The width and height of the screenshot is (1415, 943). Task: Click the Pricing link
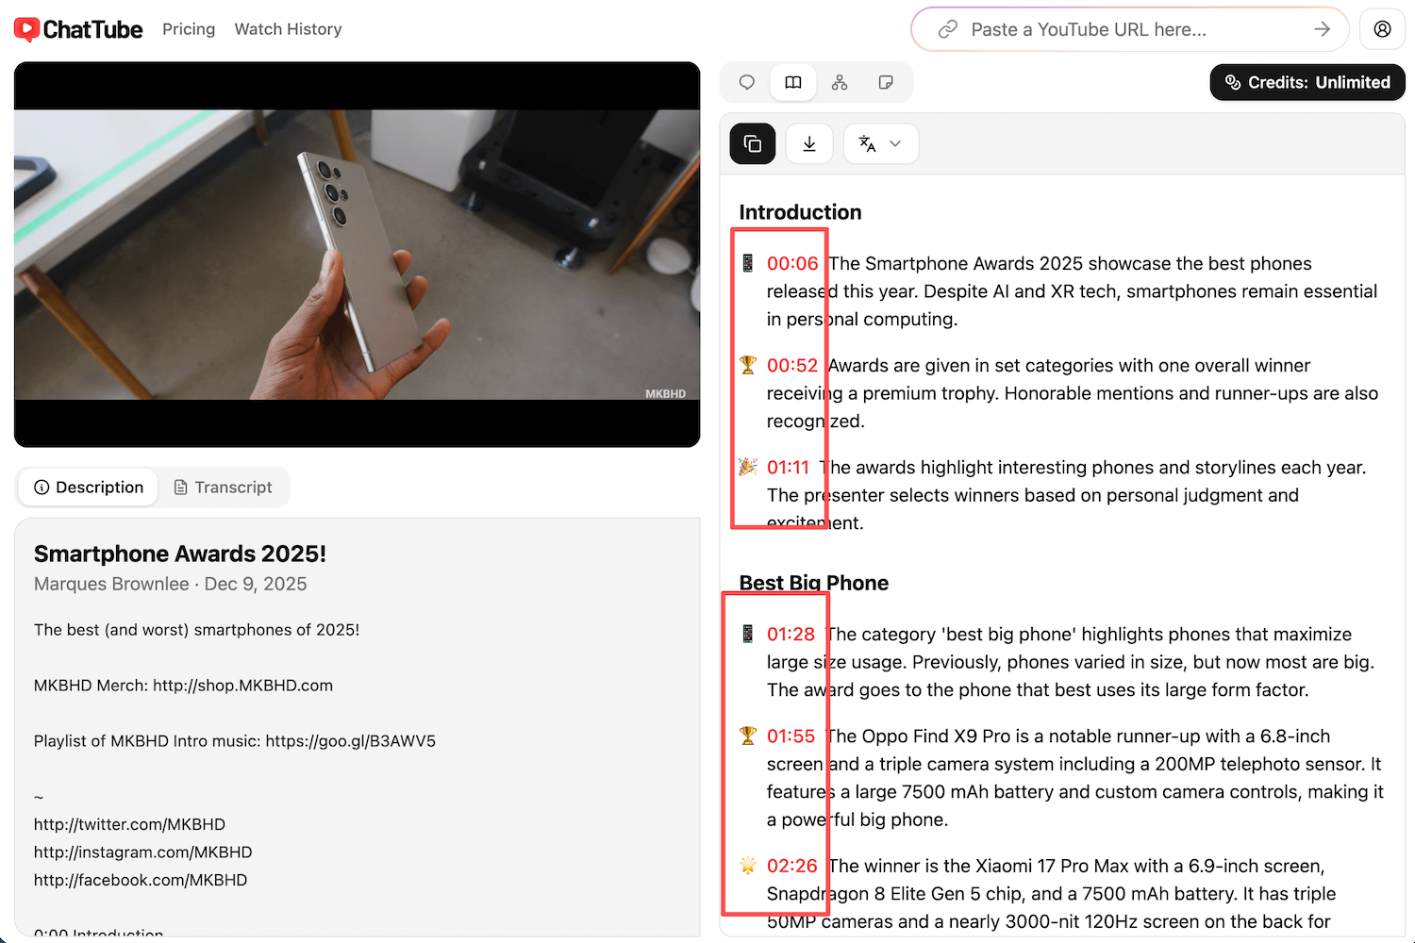click(189, 29)
